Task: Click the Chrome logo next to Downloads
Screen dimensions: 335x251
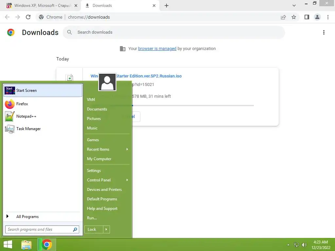Action: click(x=11, y=32)
